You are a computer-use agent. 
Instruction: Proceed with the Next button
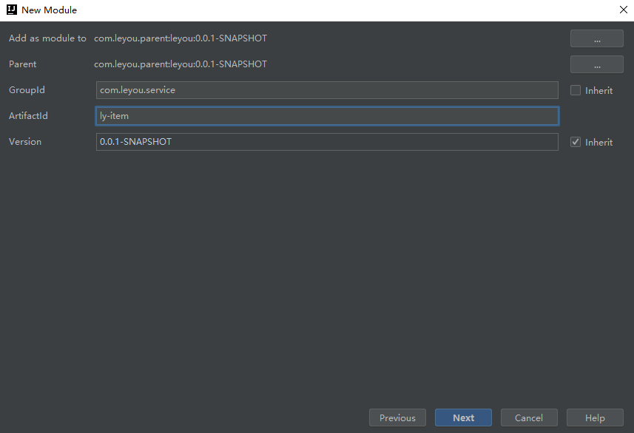click(463, 417)
